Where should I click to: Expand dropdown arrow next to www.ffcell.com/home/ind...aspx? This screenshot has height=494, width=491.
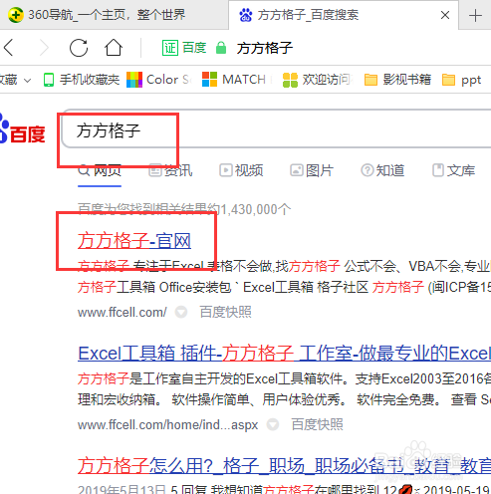click(x=273, y=424)
